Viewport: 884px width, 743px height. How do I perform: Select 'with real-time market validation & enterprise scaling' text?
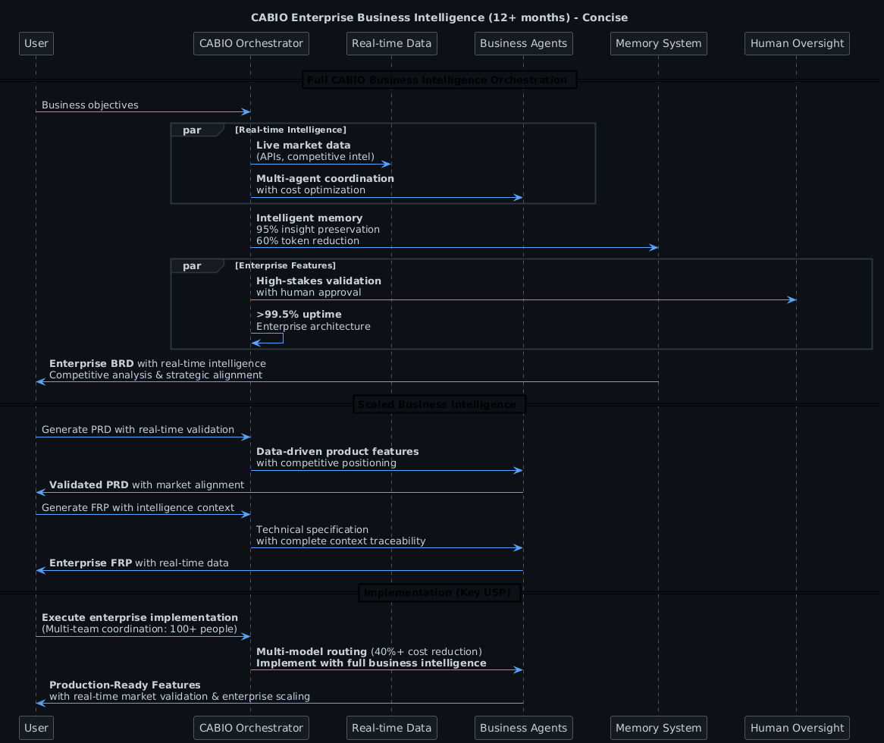179,696
